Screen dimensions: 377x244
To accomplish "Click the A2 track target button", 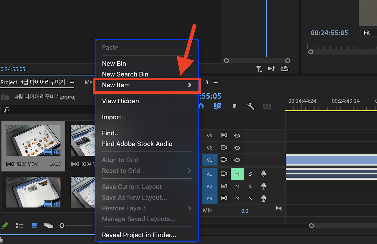I will pyautogui.click(x=209, y=186).
